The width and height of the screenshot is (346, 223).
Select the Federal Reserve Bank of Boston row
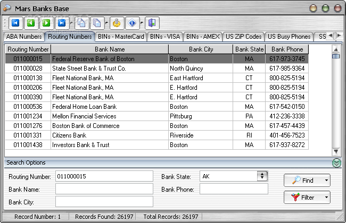[156, 59]
